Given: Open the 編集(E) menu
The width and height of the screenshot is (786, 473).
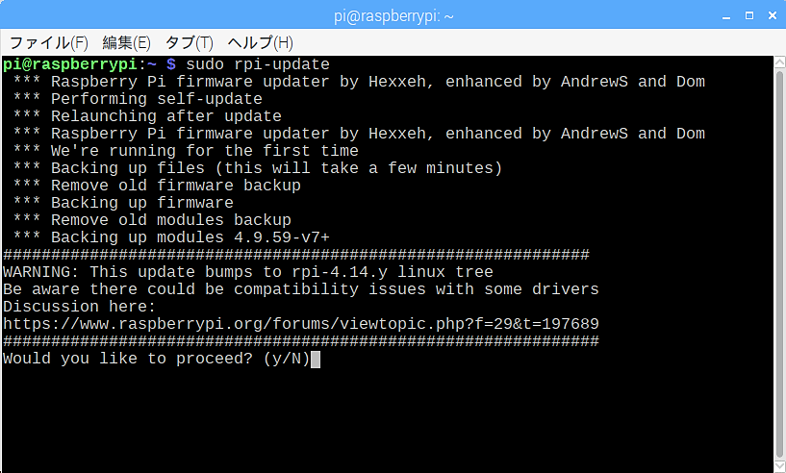Looking at the screenshot, I should pos(126,43).
